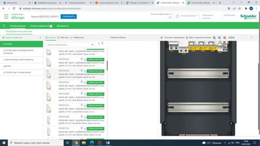260x146 pixels.
Task: Select the ЗАЩИТА category
Action: coord(22,44)
